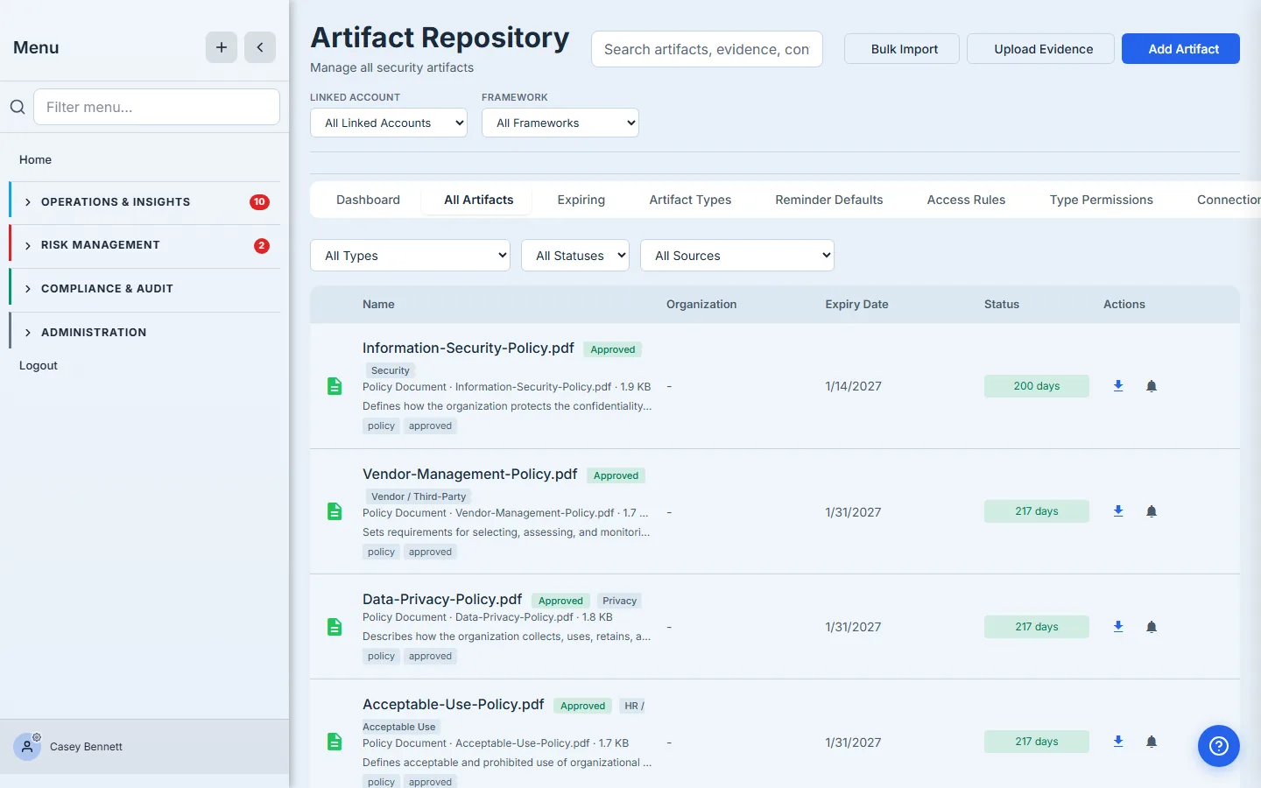The width and height of the screenshot is (1261, 788).
Task: Download Data-Privacy-Policy.pdf
Action: tap(1118, 627)
